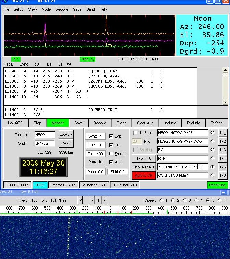Open the File menu
The image size is (230, 259).
6,9
